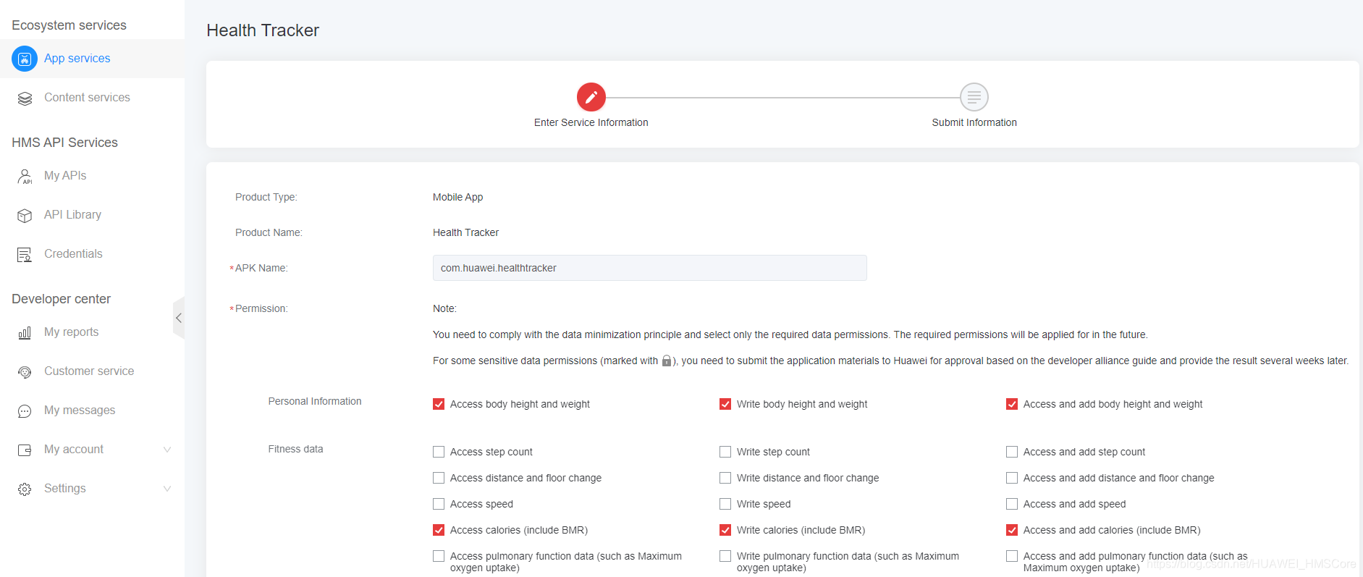Screen dimensions: 1363x577
Task: Click the Enter Service Information step label
Action: click(591, 122)
